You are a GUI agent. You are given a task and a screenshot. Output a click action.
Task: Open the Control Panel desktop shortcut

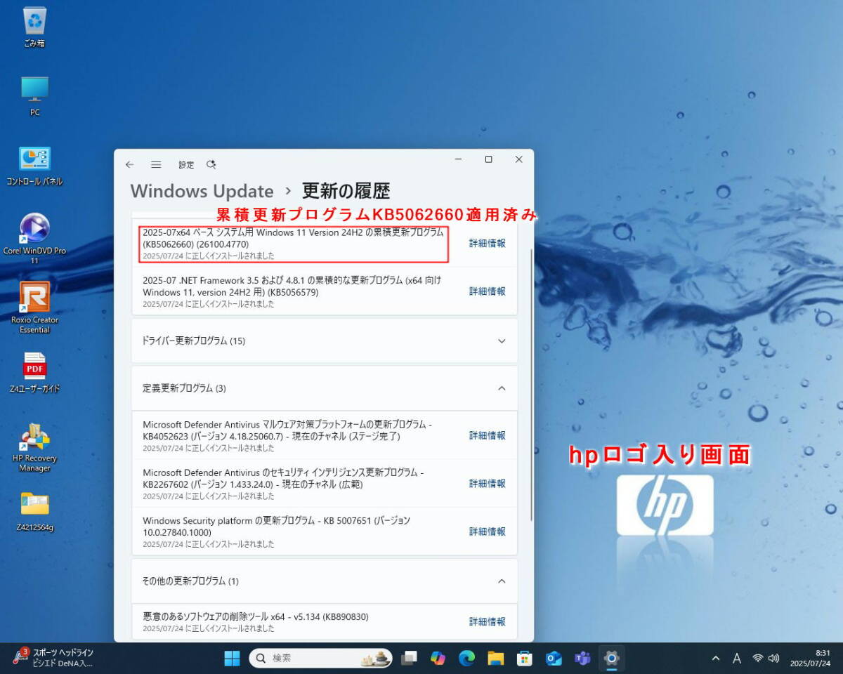(x=34, y=166)
